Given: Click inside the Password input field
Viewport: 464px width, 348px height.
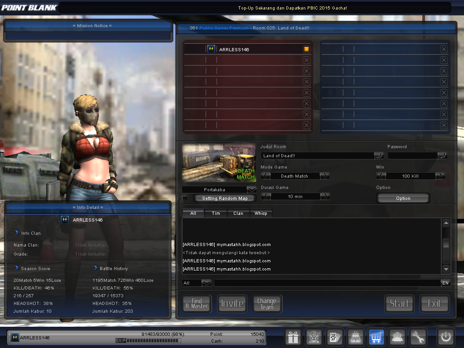Looking at the screenshot, I should [412, 155].
